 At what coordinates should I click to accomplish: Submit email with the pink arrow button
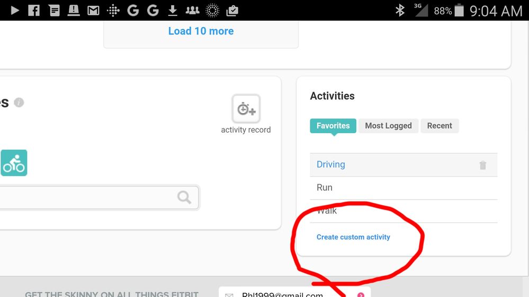pos(361,294)
